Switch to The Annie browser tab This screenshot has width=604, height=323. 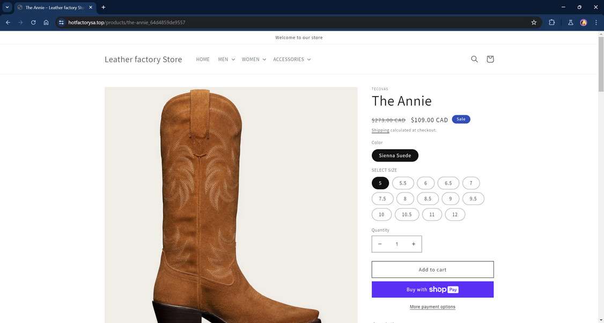[54, 8]
